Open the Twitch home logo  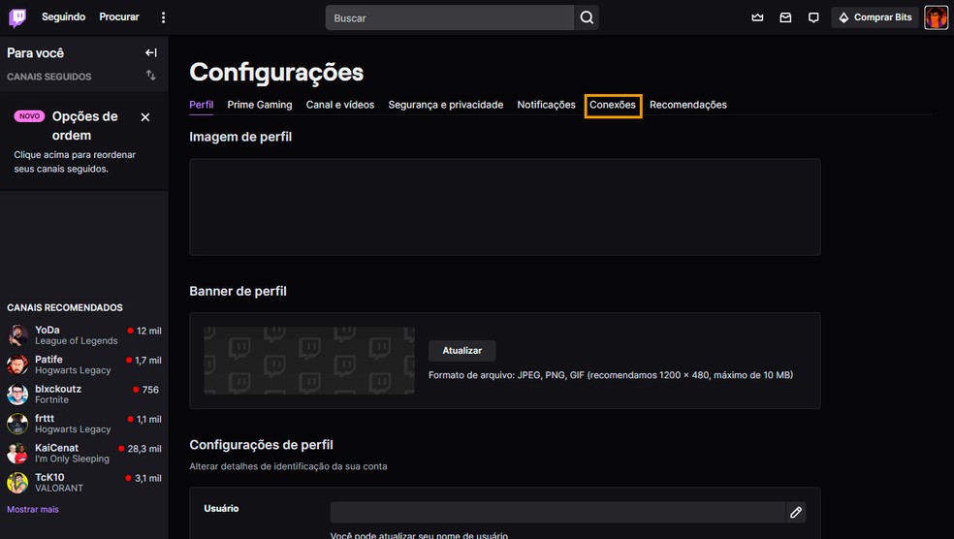(x=17, y=17)
